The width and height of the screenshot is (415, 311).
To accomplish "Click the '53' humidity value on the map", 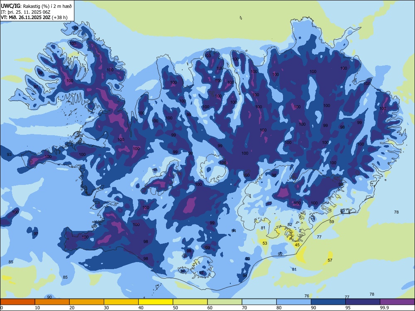I will click(x=265, y=243).
